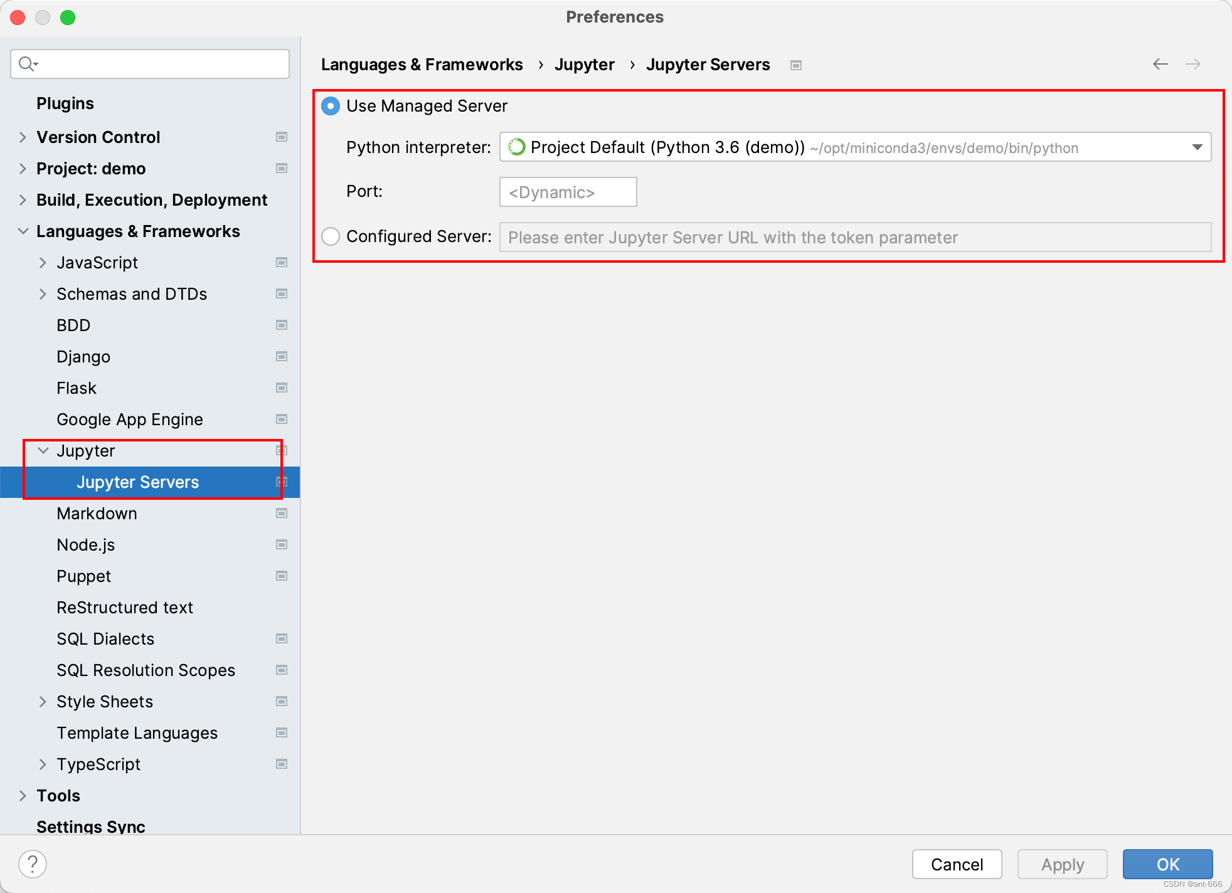Expand the Style Sheets tree node
The height and width of the screenshot is (893, 1232).
(x=43, y=701)
